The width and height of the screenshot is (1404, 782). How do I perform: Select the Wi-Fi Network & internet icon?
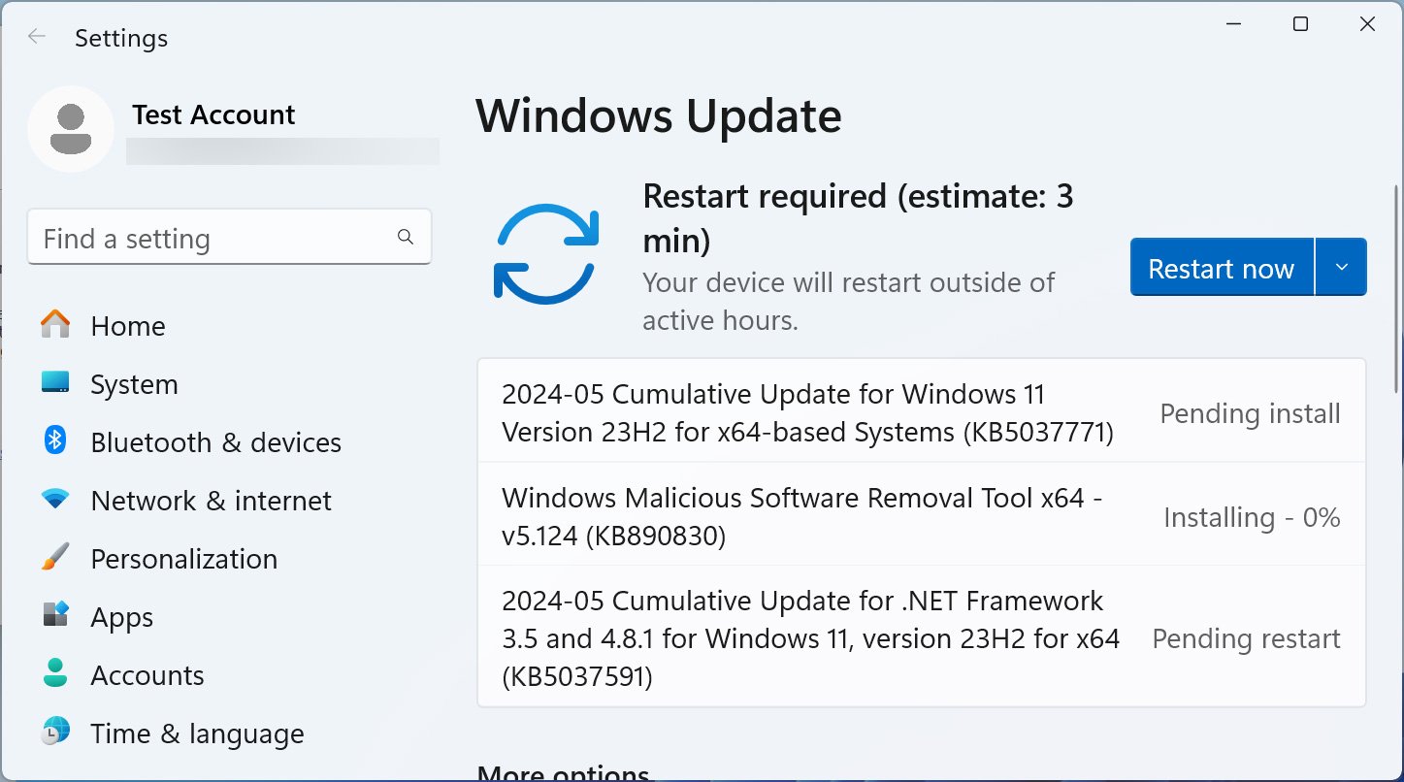(55, 500)
